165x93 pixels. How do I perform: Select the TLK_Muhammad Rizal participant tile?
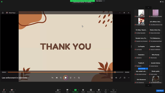click(155, 38)
